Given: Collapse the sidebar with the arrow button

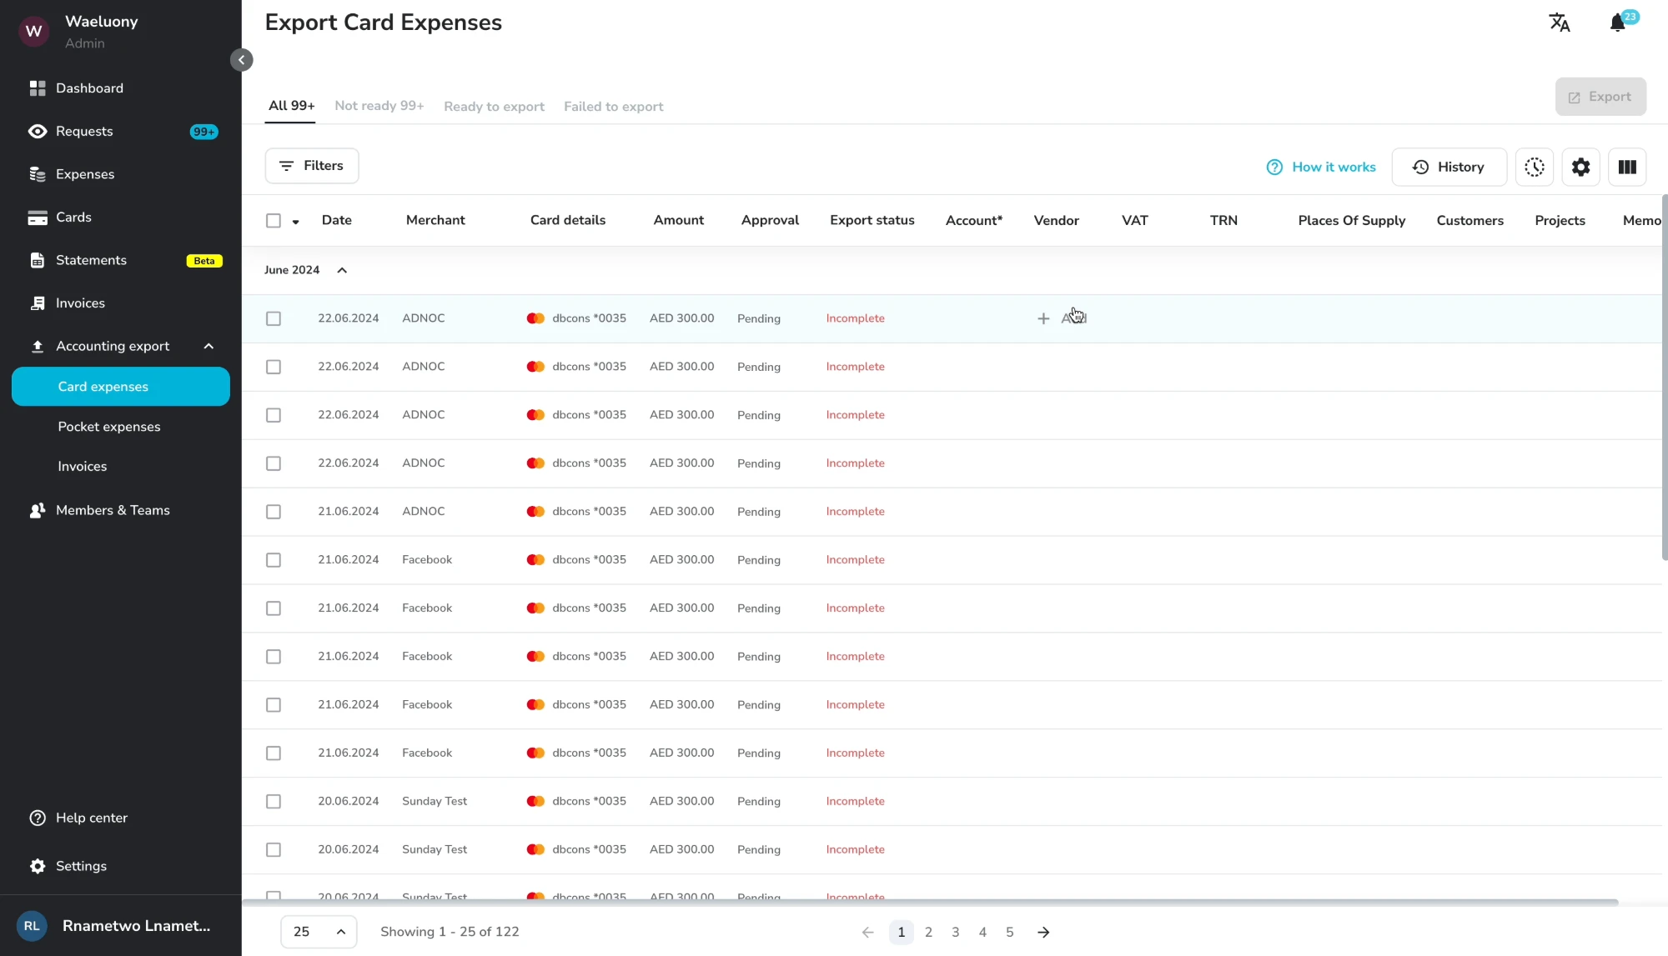Looking at the screenshot, I should tap(241, 60).
